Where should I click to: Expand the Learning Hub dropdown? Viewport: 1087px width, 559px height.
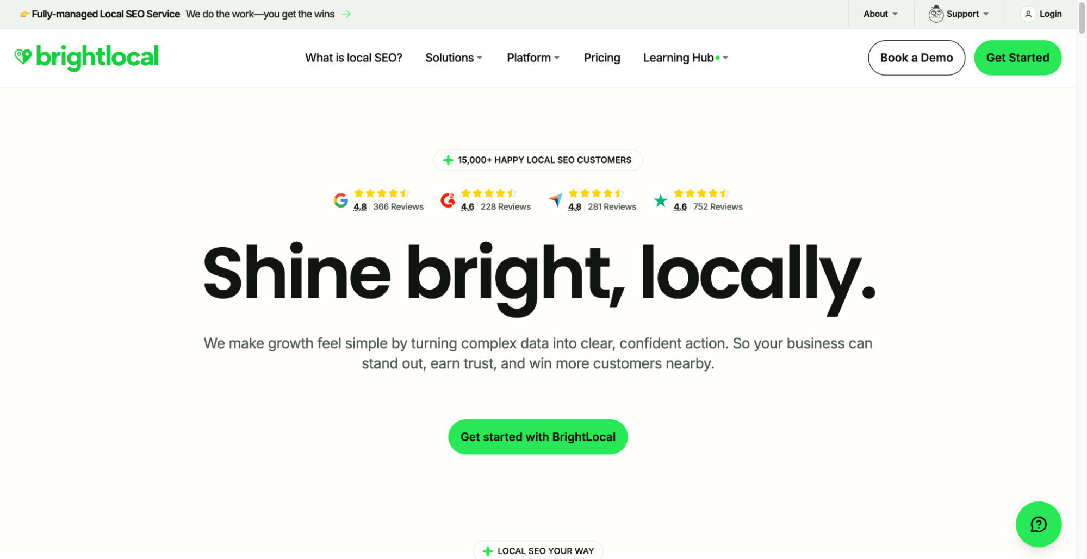click(x=685, y=58)
